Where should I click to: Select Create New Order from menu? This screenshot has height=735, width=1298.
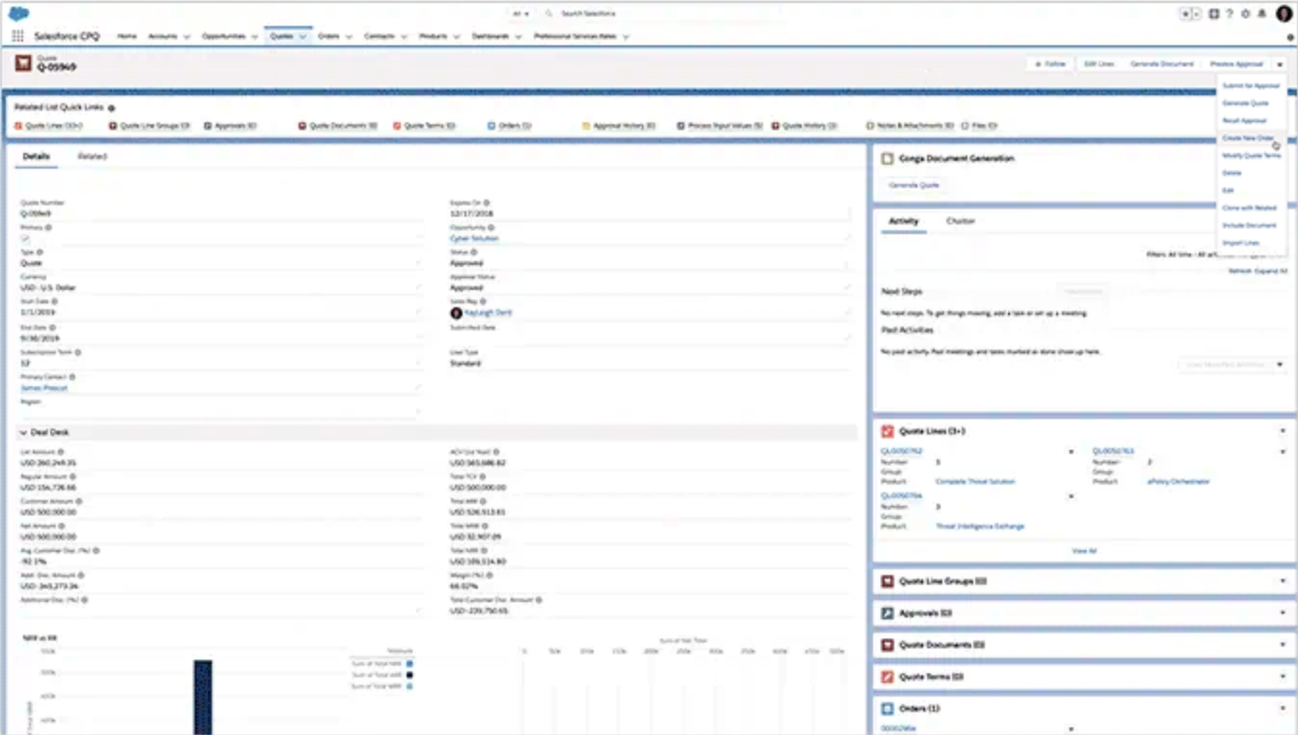[1247, 138]
